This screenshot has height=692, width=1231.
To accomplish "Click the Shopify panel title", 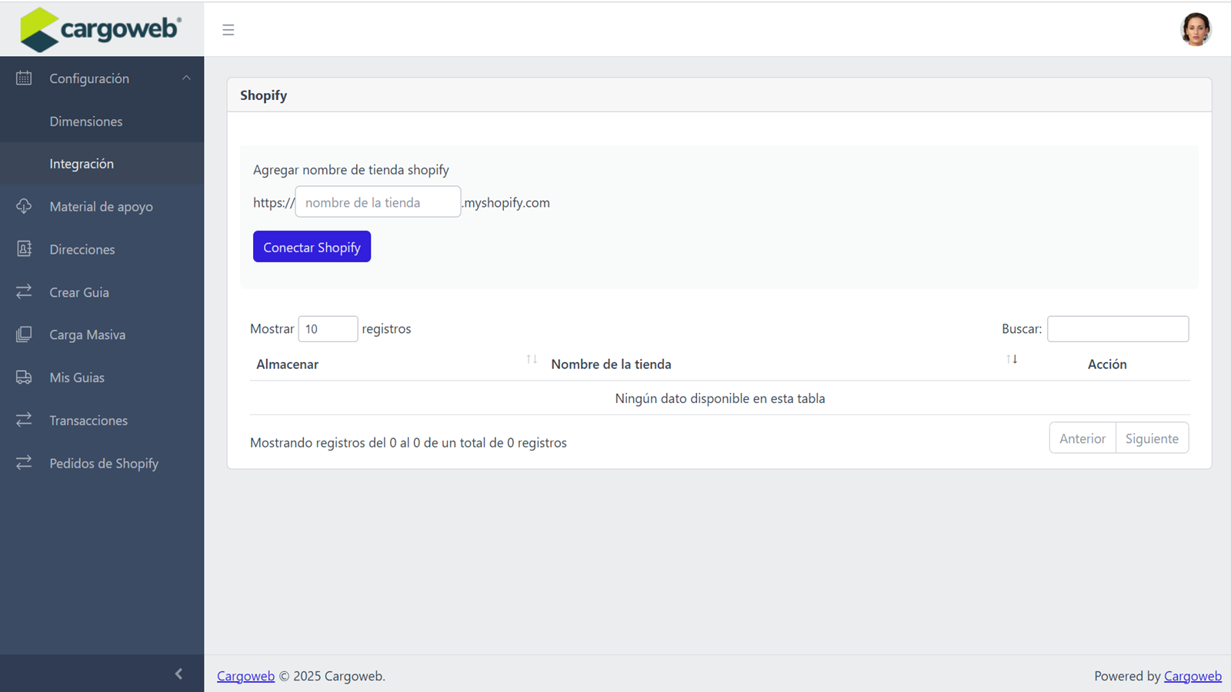I will [x=263, y=95].
